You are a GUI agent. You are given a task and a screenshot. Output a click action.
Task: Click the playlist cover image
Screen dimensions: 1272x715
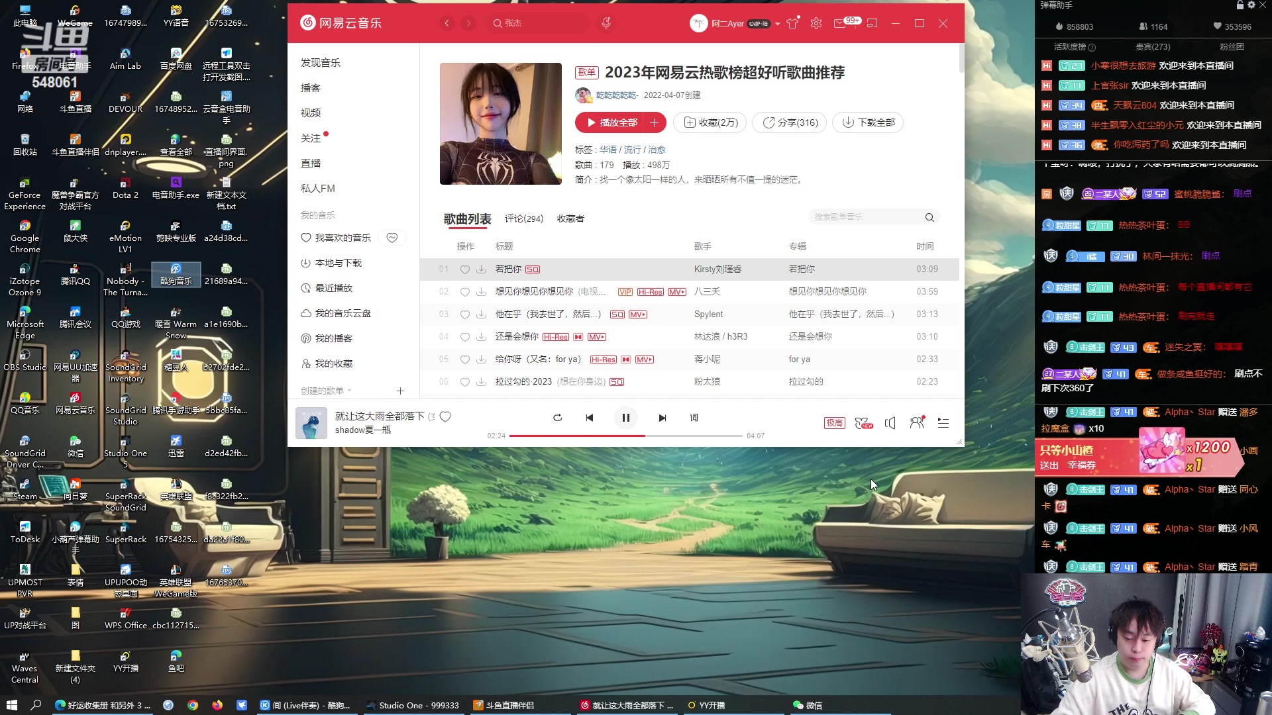pyautogui.click(x=501, y=124)
